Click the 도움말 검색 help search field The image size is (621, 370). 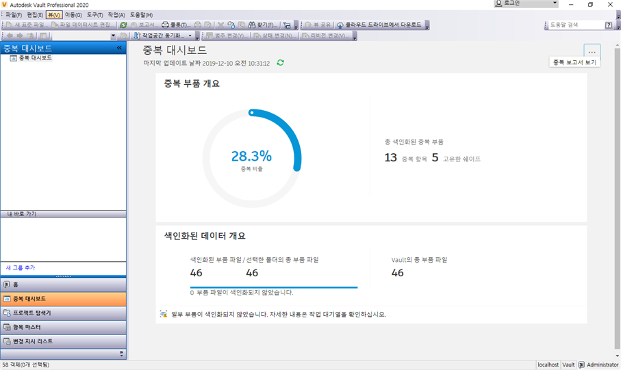coord(575,25)
